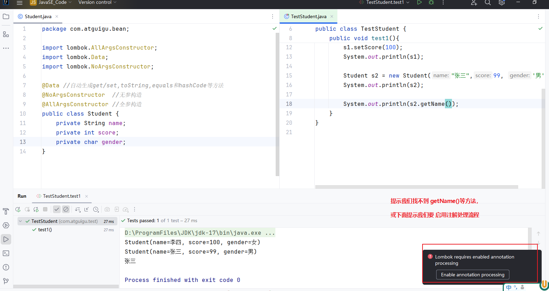Open the Run tool window icon
Screen dimensions: 549x291
6,239
